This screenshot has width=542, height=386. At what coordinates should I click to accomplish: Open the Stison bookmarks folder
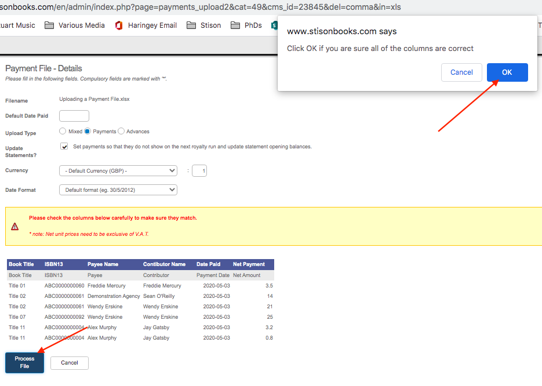204,26
